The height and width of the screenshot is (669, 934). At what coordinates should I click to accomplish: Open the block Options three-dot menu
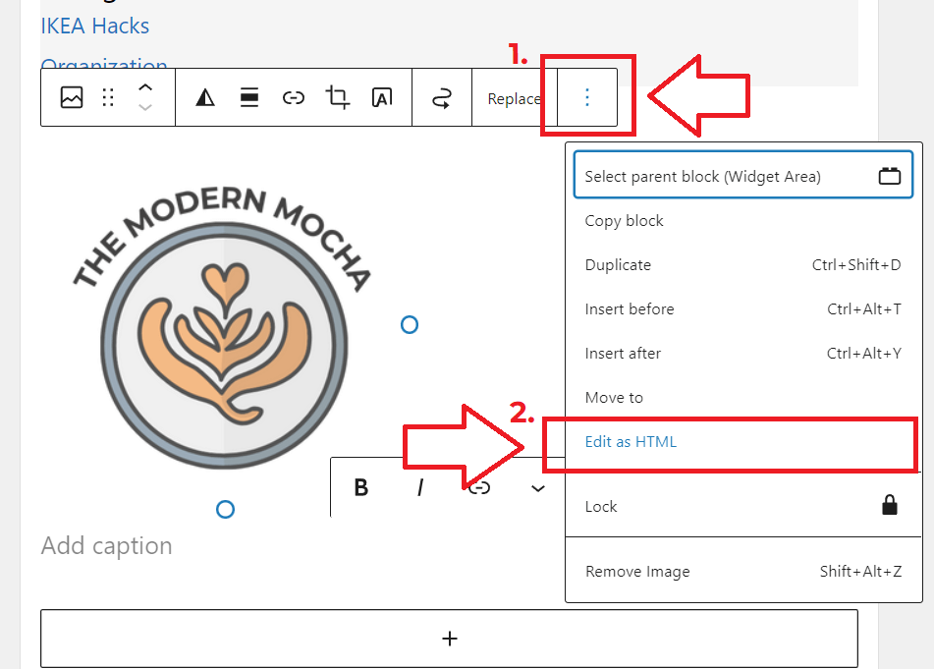point(587,97)
